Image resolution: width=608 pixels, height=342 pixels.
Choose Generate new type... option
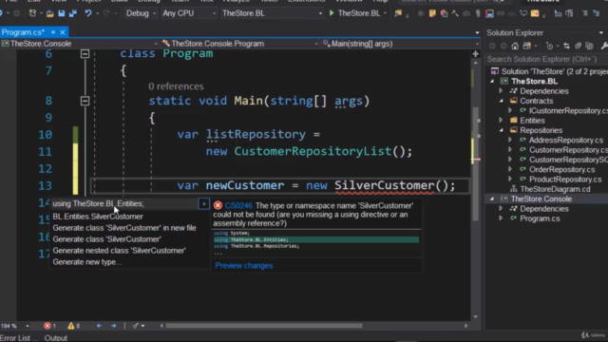pyautogui.click(x=86, y=262)
